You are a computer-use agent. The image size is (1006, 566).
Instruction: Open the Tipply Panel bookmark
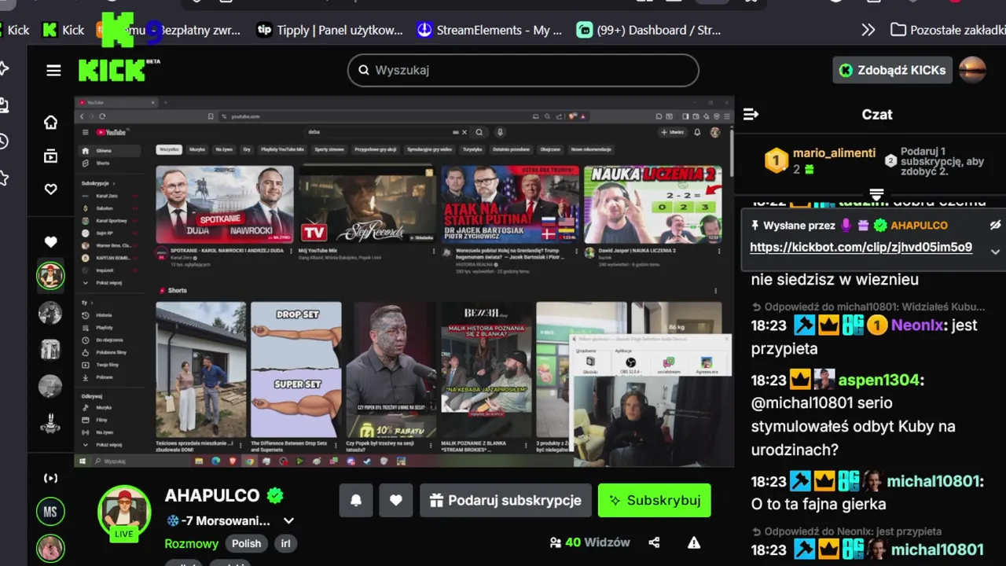pos(330,30)
